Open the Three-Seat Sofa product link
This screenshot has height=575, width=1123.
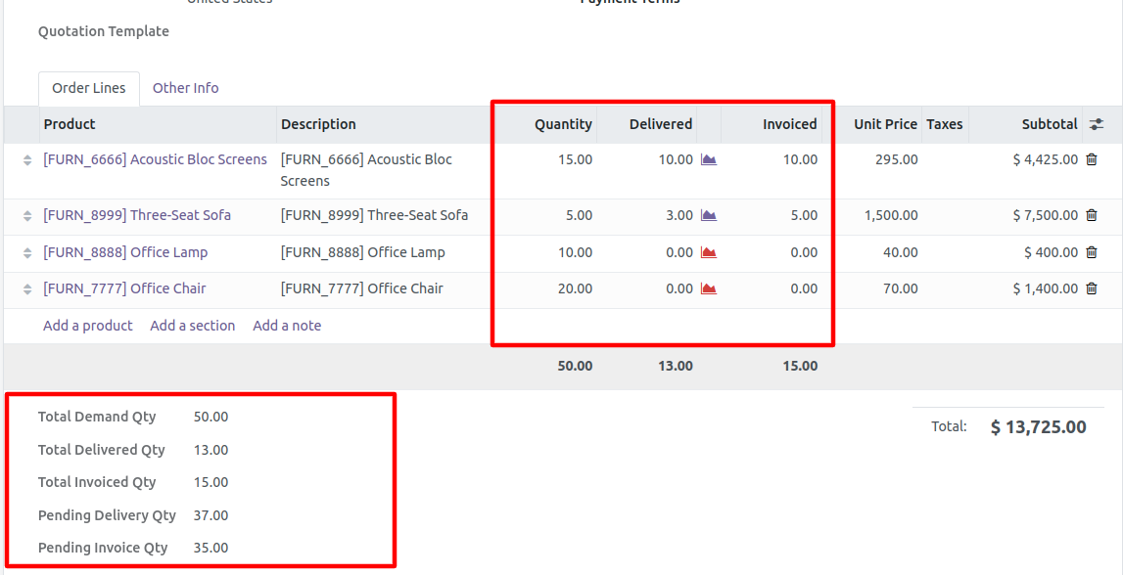[137, 215]
